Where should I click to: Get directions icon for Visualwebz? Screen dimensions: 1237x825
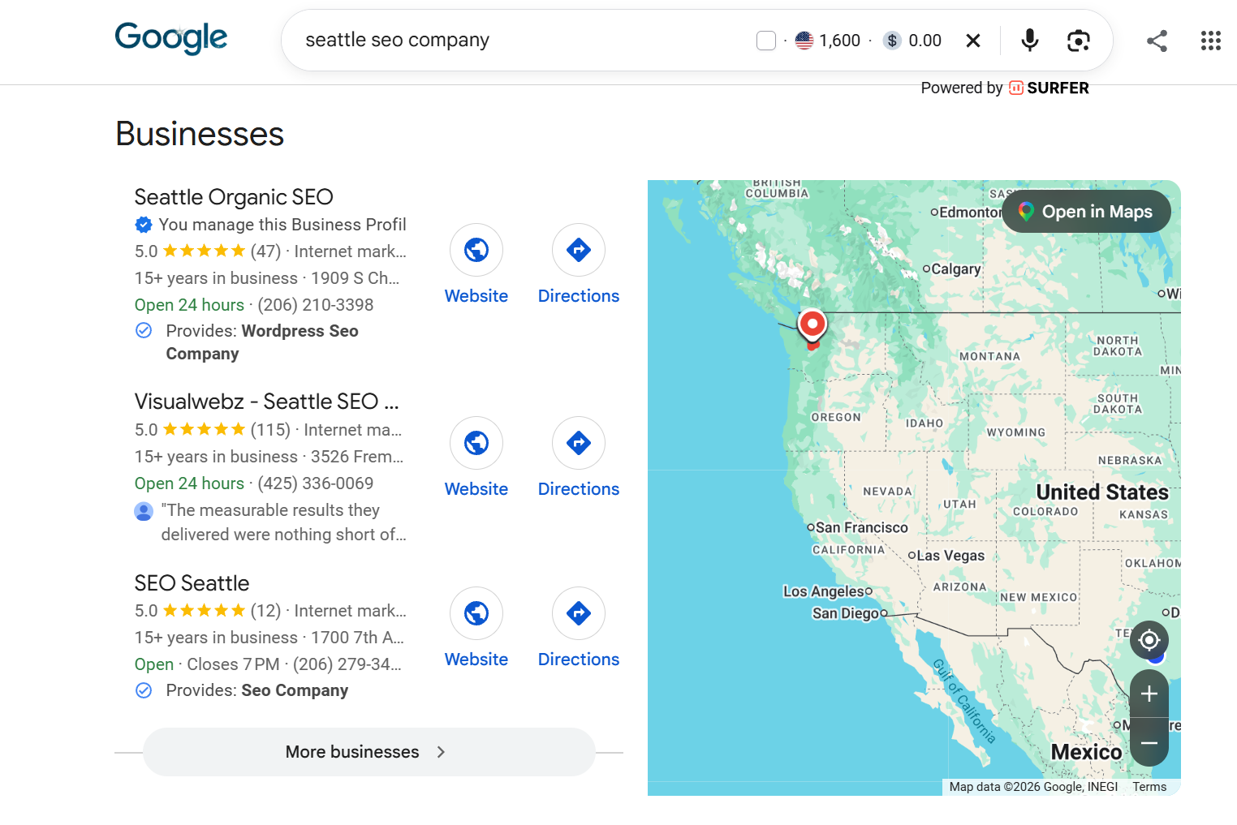[579, 443]
